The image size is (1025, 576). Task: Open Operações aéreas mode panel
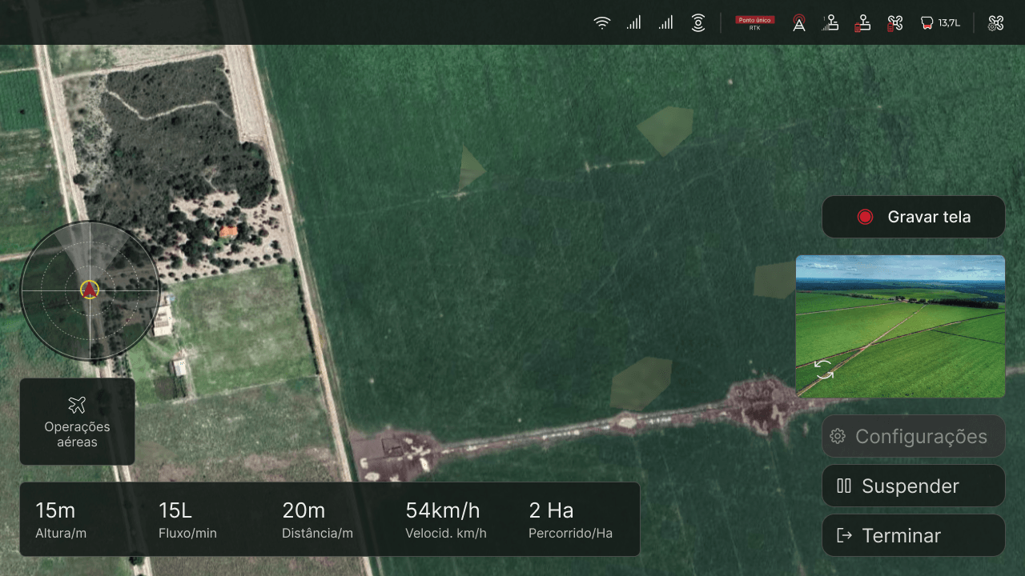point(77,422)
